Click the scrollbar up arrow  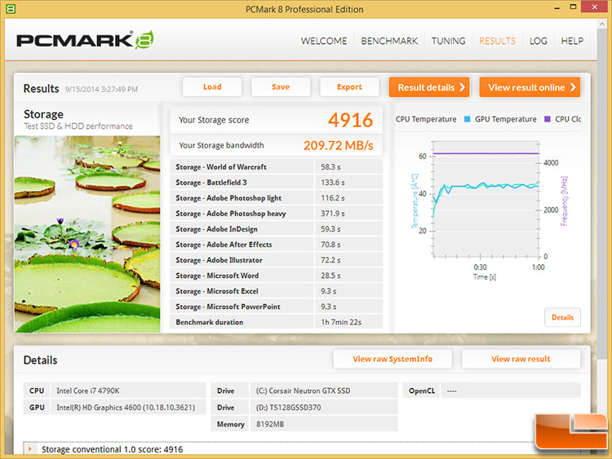click(601, 24)
